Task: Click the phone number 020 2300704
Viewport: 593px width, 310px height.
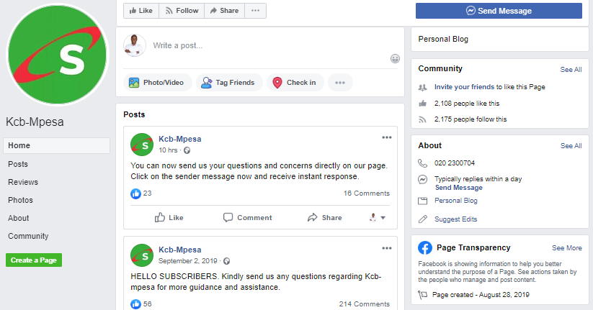Action: click(454, 163)
